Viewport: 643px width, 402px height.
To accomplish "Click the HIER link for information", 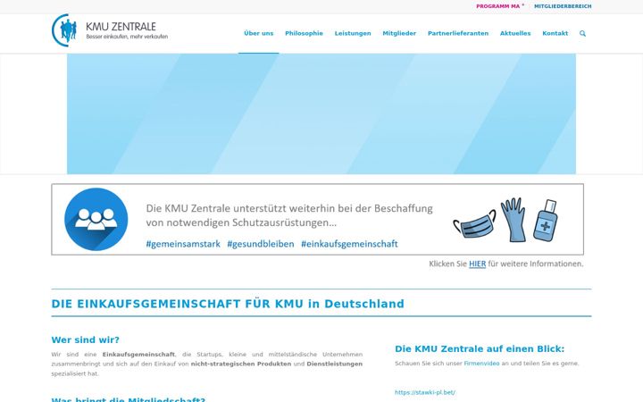I will [x=477, y=264].
